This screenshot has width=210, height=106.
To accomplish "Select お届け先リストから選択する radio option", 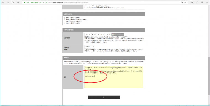I will [x=65, y=21].
